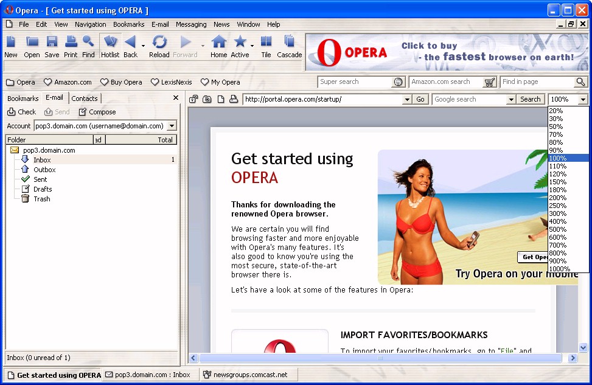Open the Help menu
The image size is (592, 385).
point(274,24)
